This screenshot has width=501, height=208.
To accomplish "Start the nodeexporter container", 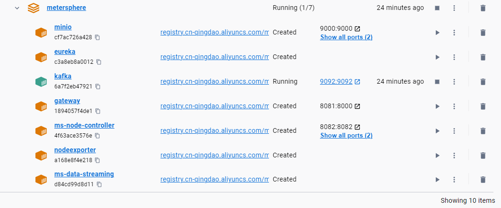I will pyautogui.click(x=437, y=156).
